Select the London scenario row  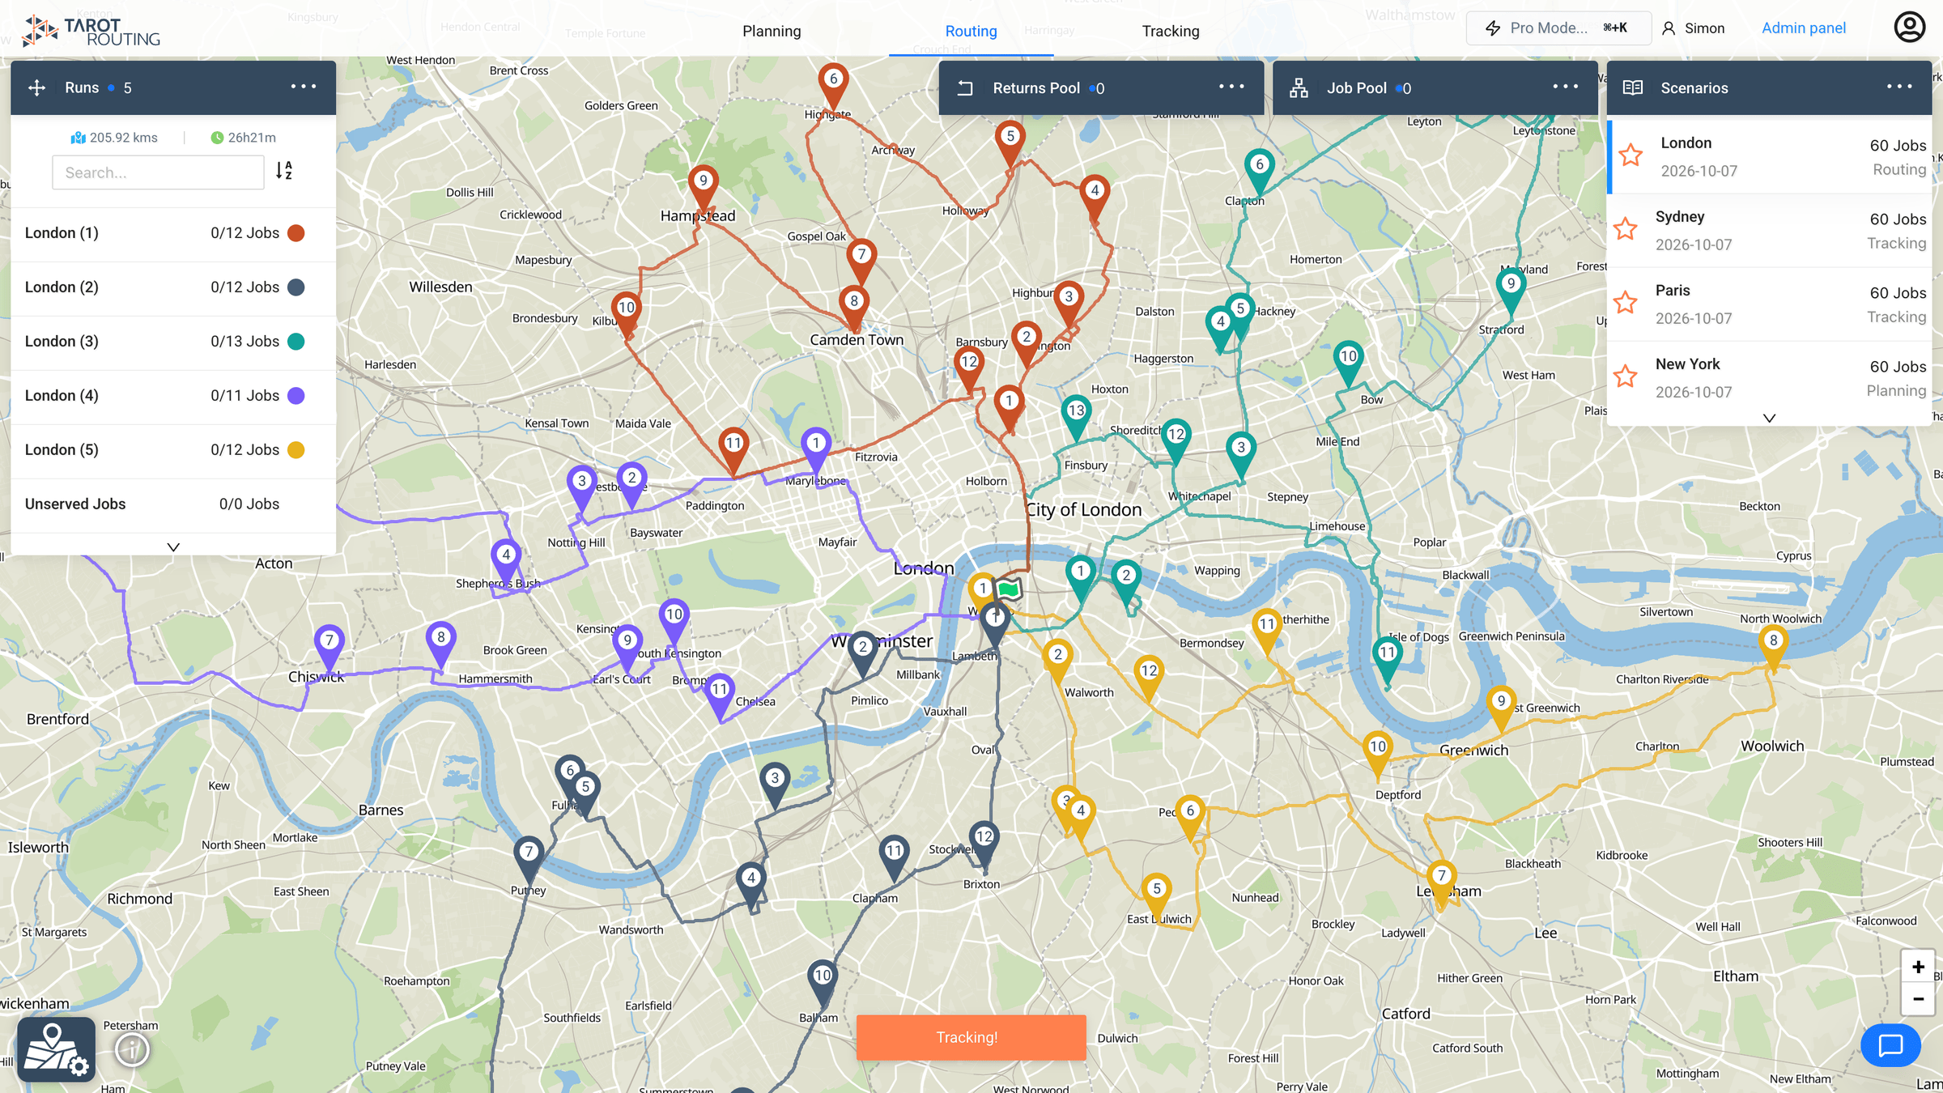tap(1770, 156)
